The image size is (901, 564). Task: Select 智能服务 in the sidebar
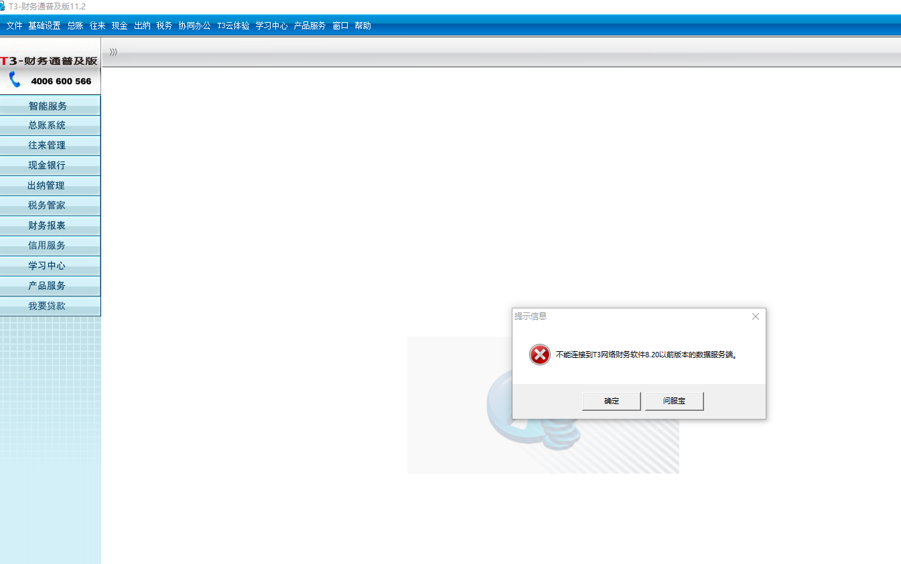click(50, 106)
